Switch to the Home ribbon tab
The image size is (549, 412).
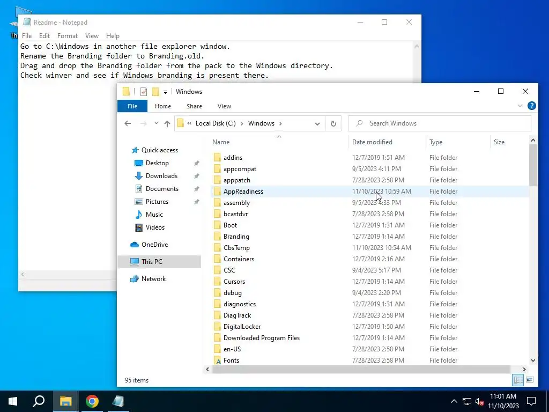163,106
